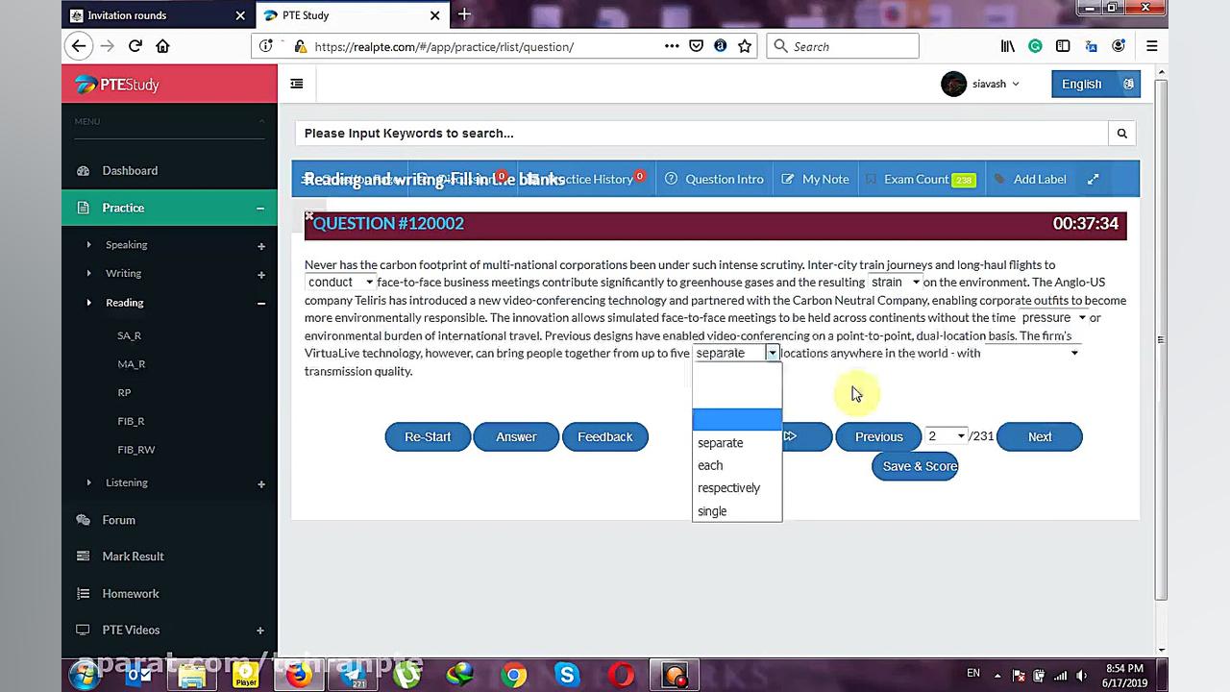Open the FIB_RW reading category
The height and width of the screenshot is (692, 1230).
coord(135,450)
